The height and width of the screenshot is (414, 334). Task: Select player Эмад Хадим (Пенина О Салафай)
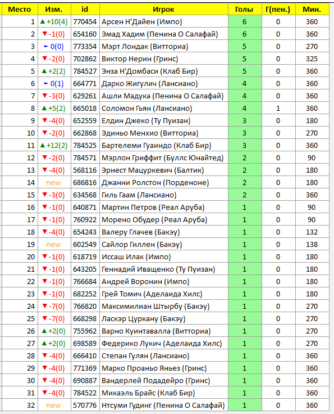coord(159,34)
